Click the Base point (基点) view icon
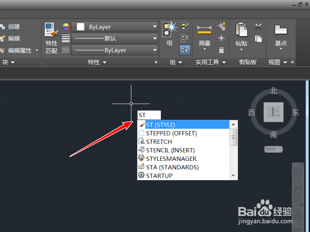Screen dimensions: 310x232 pyautogui.click(x=281, y=30)
